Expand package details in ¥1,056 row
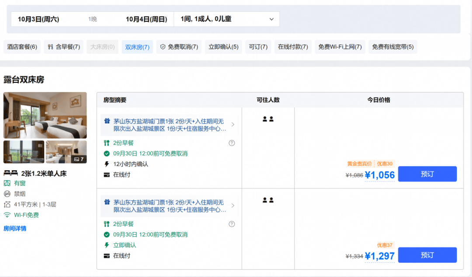This screenshot has width=472, height=277. (x=233, y=124)
